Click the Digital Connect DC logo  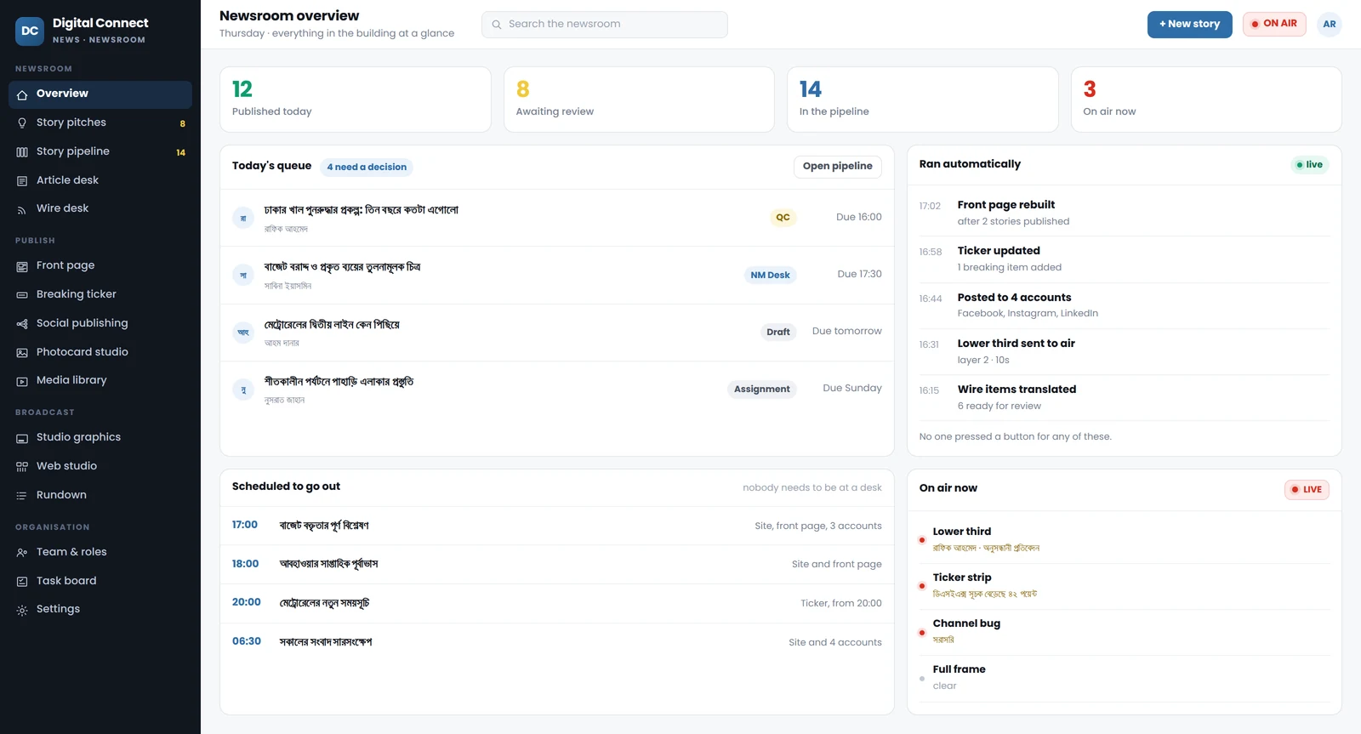pyautogui.click(x=30, y=31)
